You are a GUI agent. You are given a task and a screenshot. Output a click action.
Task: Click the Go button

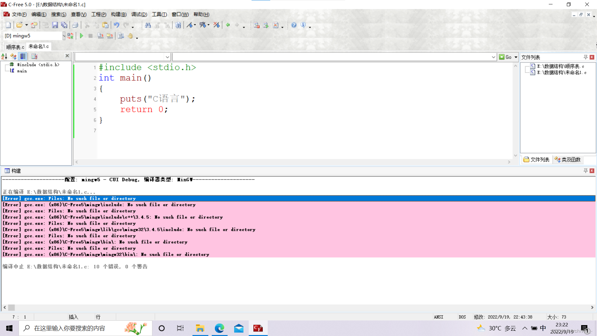[506, 57]
